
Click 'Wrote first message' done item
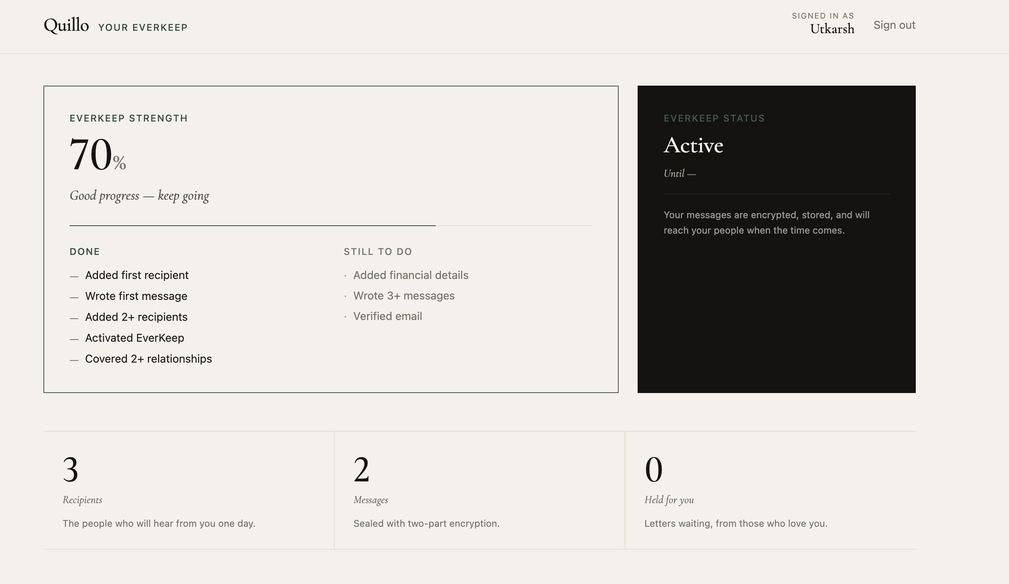136,296
